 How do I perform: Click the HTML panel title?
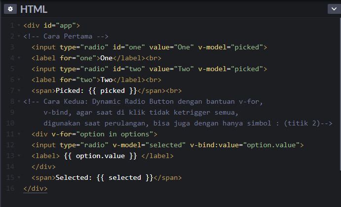[x=34, y=9]
